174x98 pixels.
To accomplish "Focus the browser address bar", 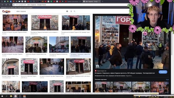I will [71, 5].
